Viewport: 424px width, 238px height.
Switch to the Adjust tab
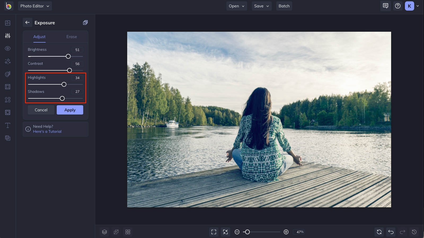tap(39, 37)
